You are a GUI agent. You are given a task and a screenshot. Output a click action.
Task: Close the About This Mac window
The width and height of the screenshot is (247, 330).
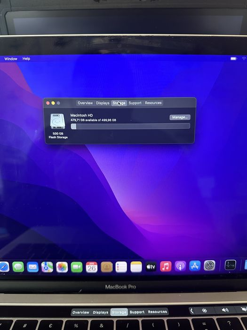pyautogui.click(x=48, y=103)
